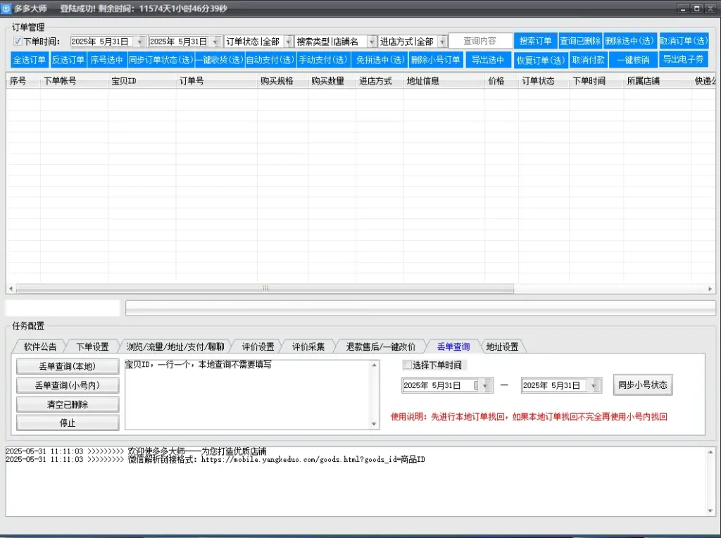Open the order end date dropdown
Screen dimensions: 721x538
tap(215, 42)
